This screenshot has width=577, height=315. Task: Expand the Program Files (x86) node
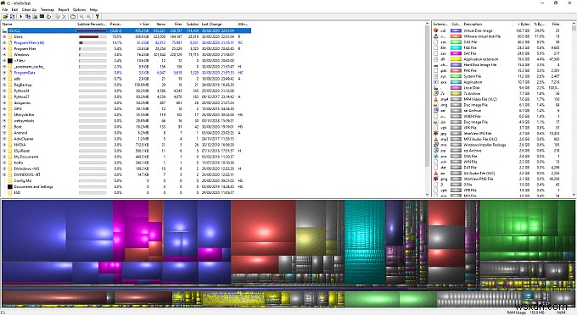click(4, 42)
